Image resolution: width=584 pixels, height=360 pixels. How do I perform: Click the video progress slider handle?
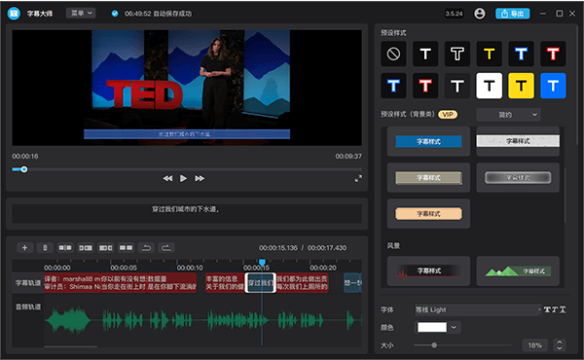pos(24,169)
